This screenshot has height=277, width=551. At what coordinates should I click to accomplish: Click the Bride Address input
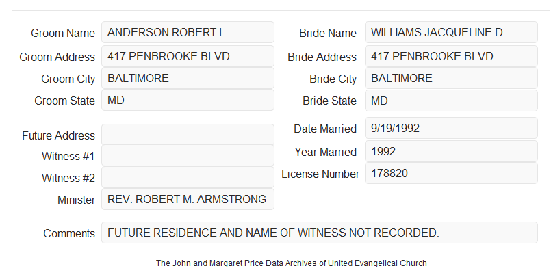(x=451, y=56)
